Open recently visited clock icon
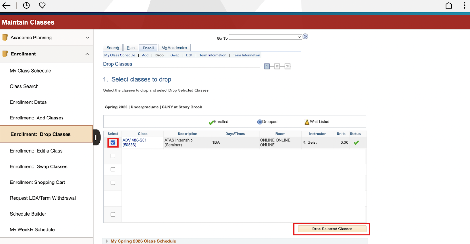Screen dimensions: 470x244 [26, 5]
